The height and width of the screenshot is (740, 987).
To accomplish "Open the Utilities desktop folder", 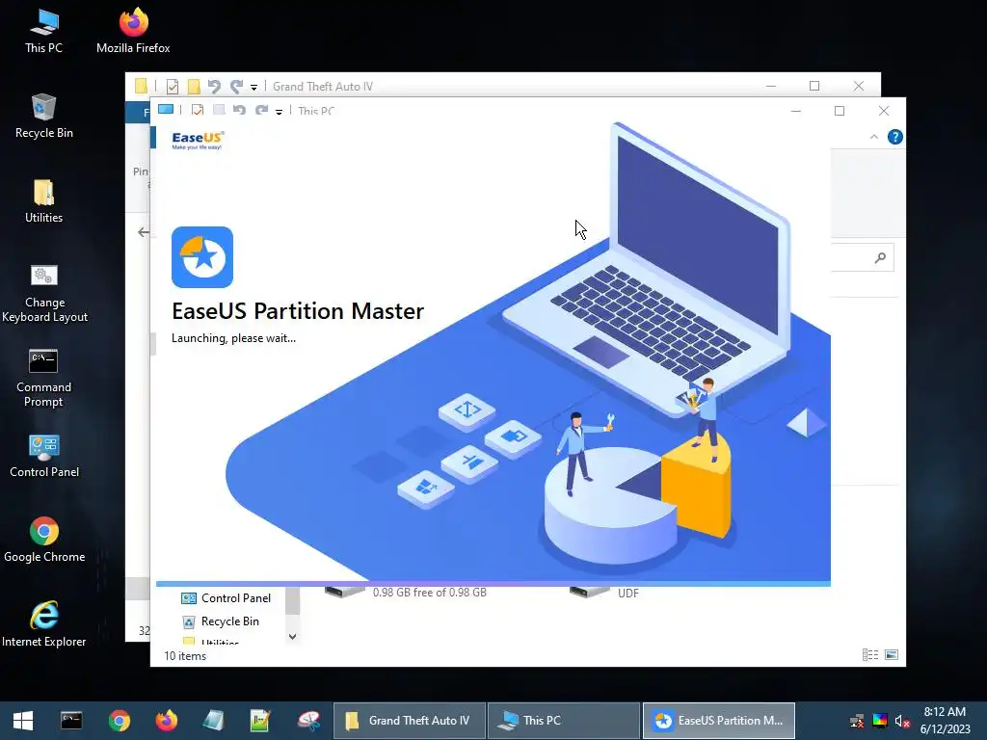I will [x=44, y=200].
